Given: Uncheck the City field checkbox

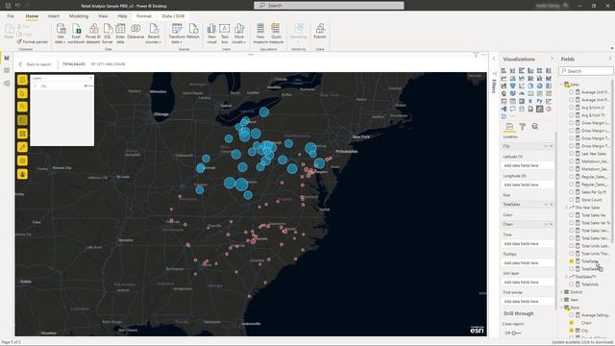Looking at the screenshot, I should pyautogui.click(x=571, y=331).
